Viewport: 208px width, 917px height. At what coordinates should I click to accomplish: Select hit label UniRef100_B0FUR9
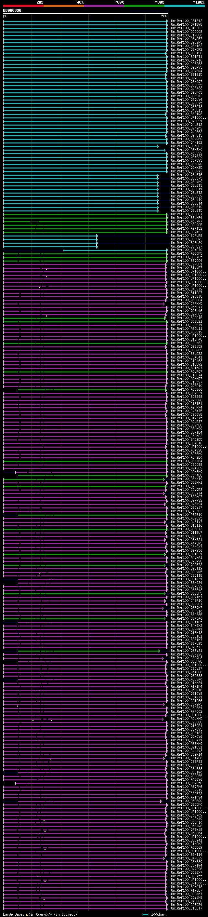(187, 236)
